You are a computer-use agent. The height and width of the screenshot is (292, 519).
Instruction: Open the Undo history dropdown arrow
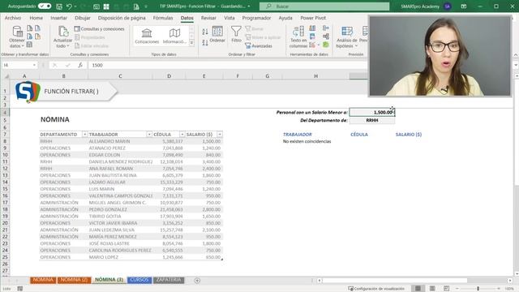pos(75,6)
